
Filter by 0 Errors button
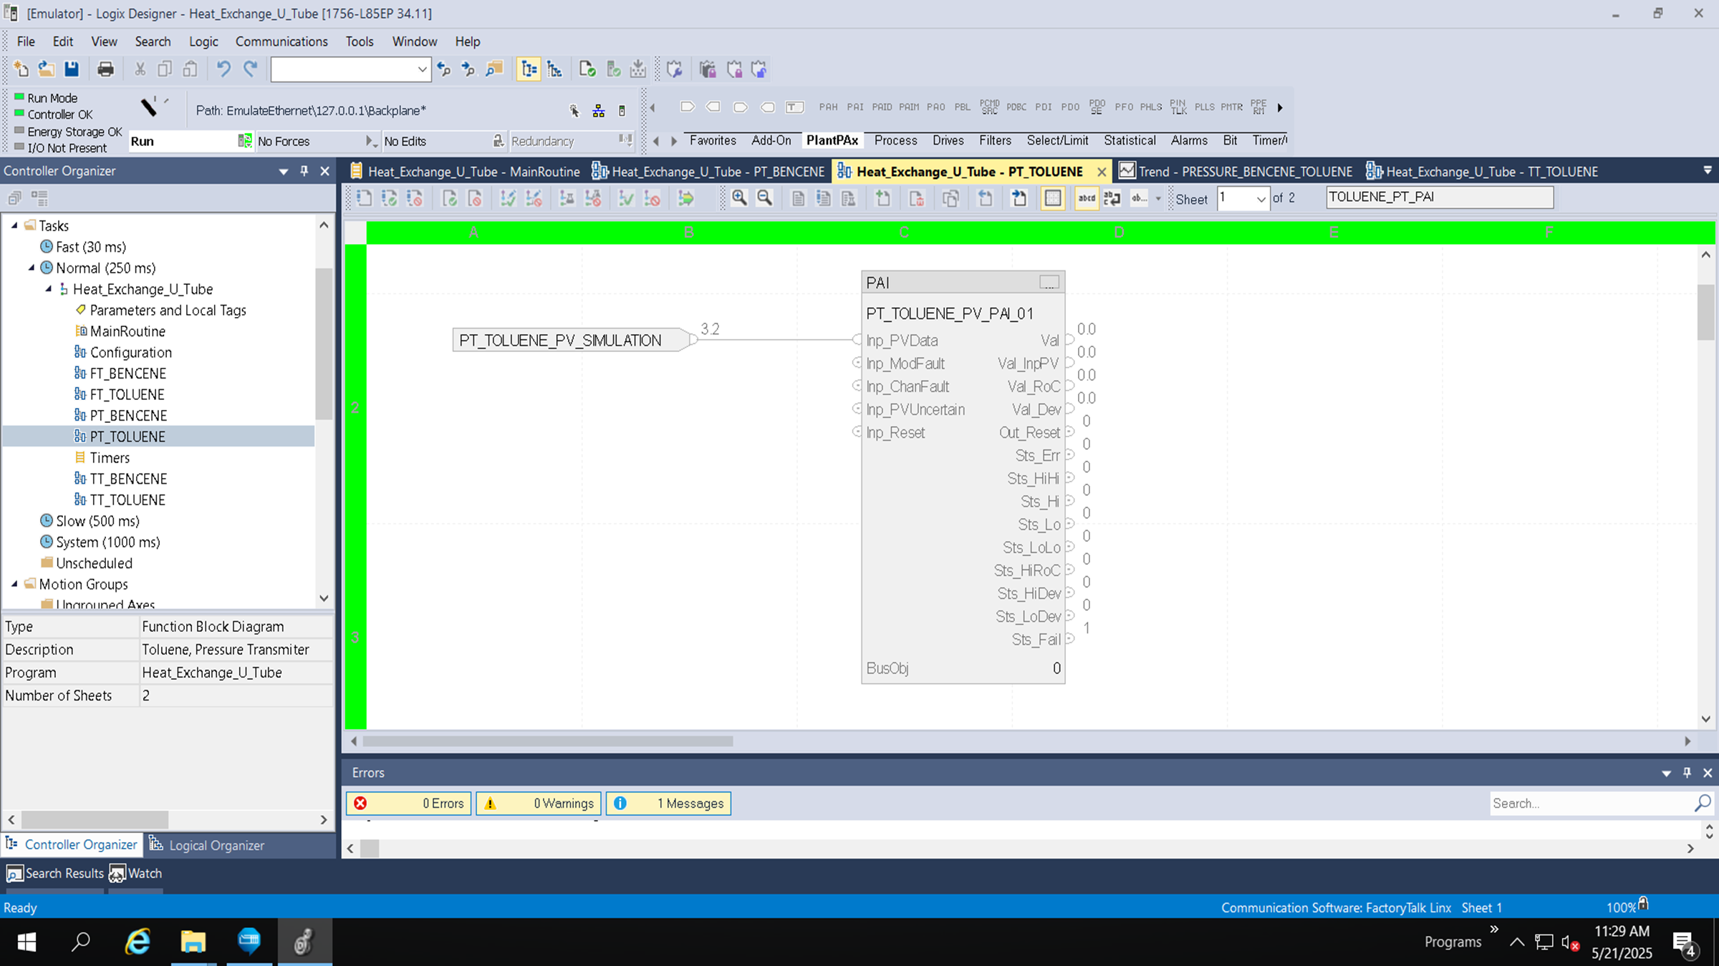409,804
